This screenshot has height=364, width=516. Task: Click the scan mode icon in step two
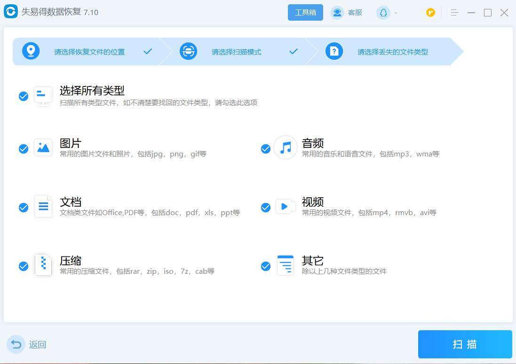click(x=188, y=51)
